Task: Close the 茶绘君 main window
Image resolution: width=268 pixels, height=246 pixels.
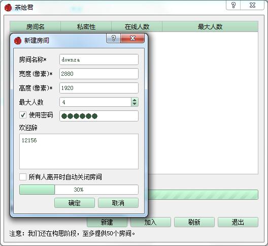Action: 252,5
